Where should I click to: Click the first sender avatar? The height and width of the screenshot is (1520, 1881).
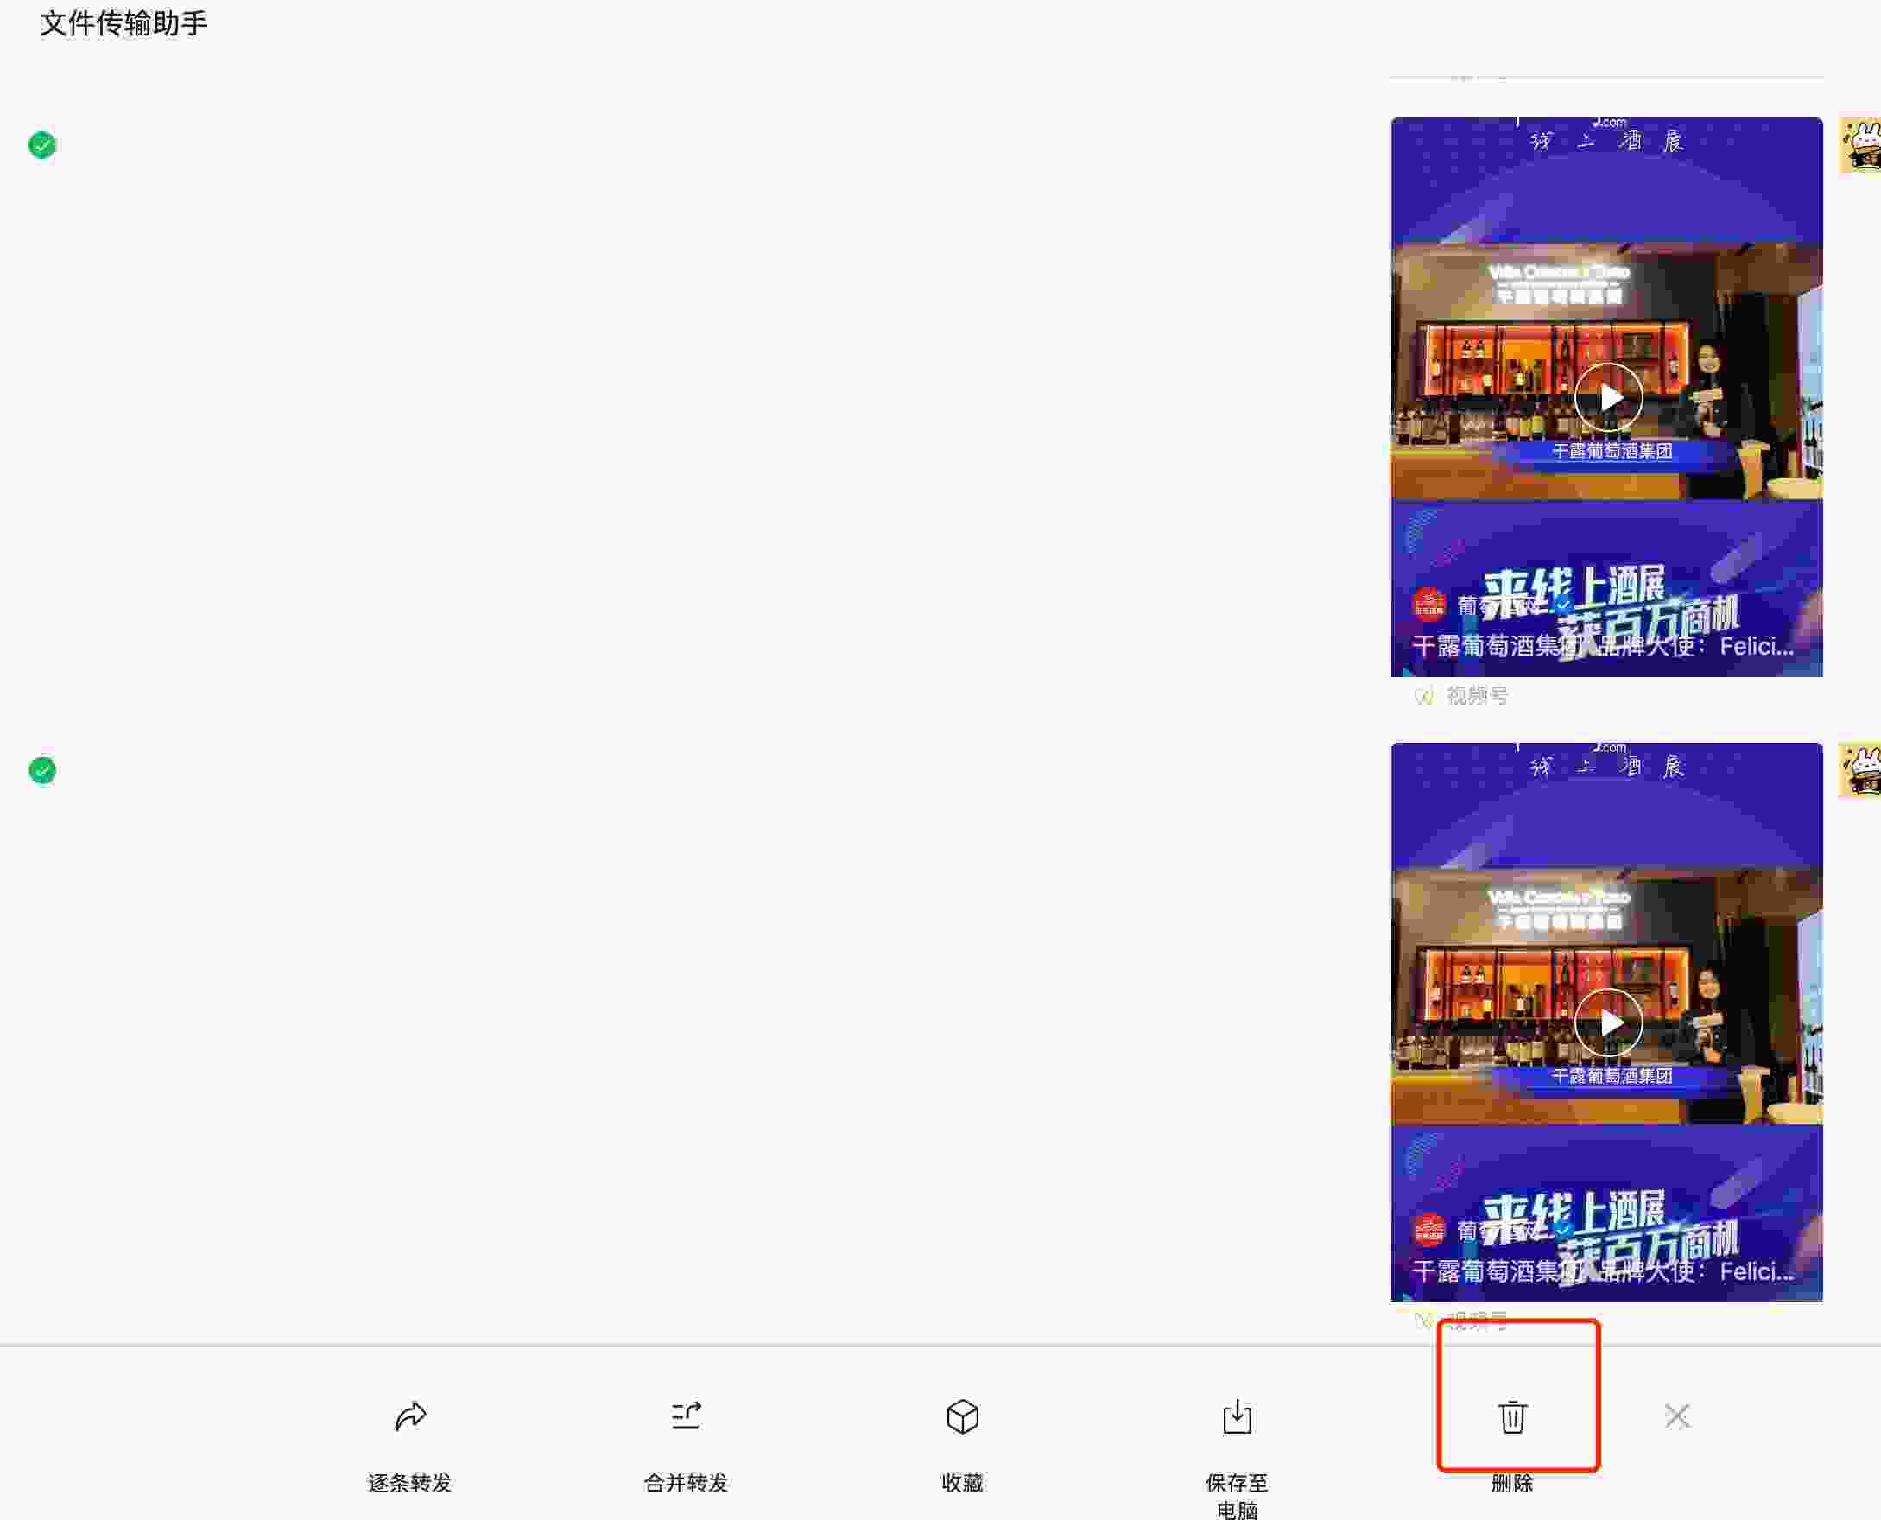click(x=1861, y=145)
